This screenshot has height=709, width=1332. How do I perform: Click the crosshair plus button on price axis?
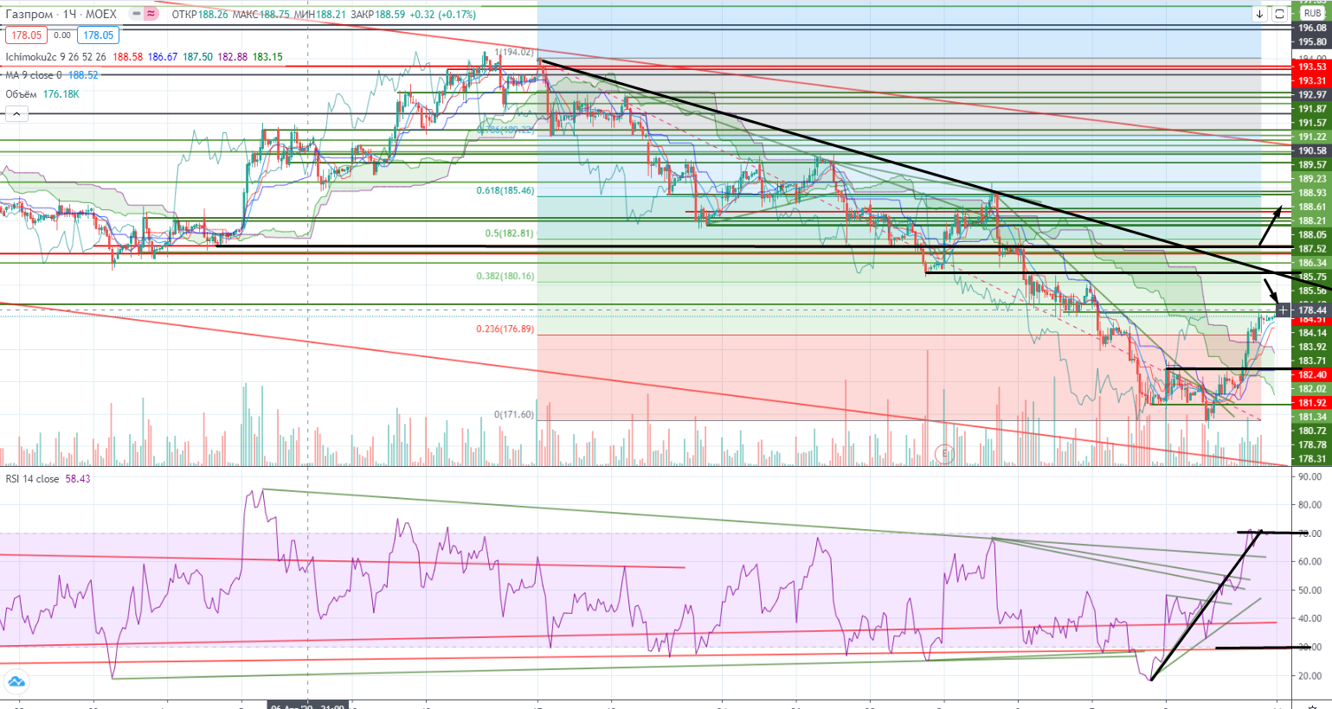tap(1283, 310)
